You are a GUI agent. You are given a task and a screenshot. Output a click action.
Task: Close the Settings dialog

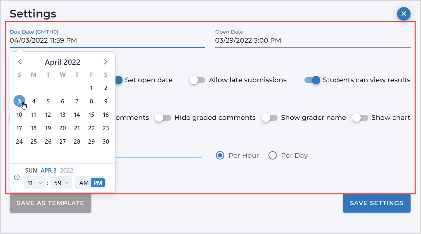403,14
